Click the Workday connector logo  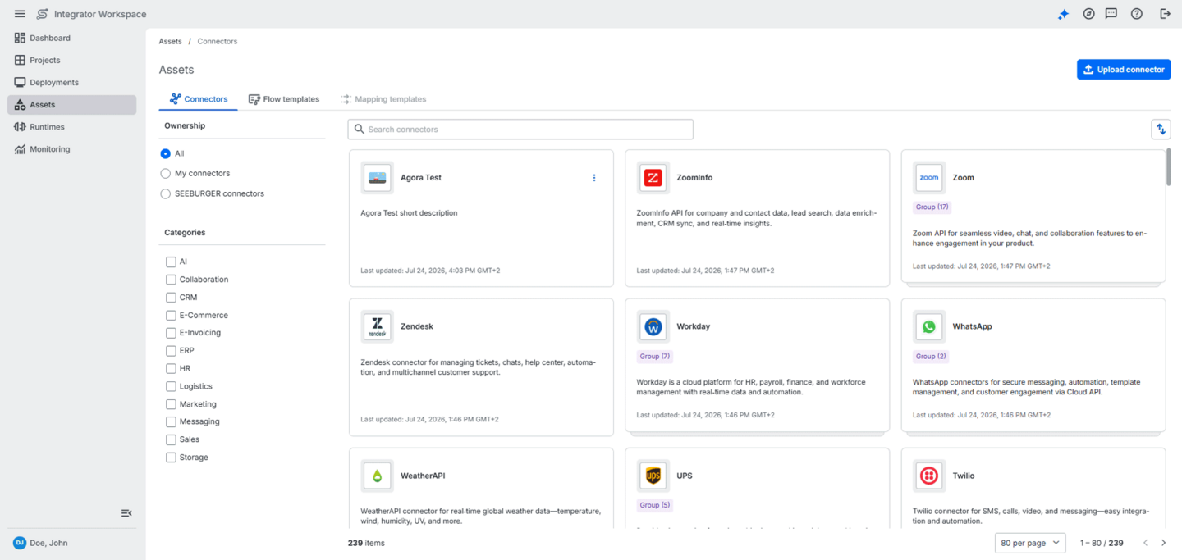[x=653, y=327]
